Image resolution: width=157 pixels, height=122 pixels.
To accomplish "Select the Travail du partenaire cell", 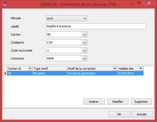I will (92, 73).
